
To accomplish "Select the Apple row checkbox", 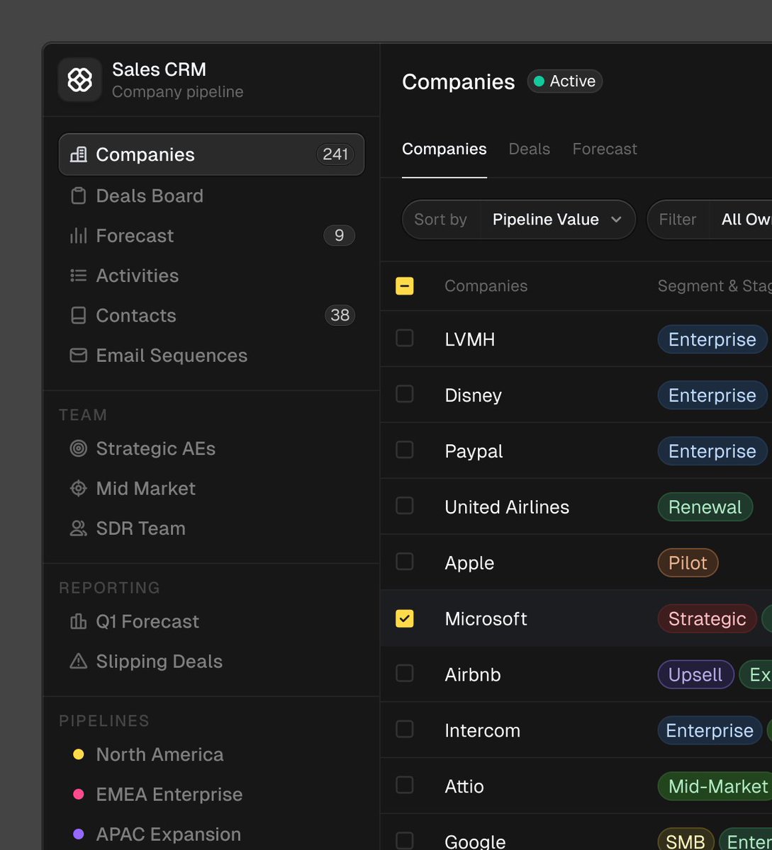I will coord(405,562).
